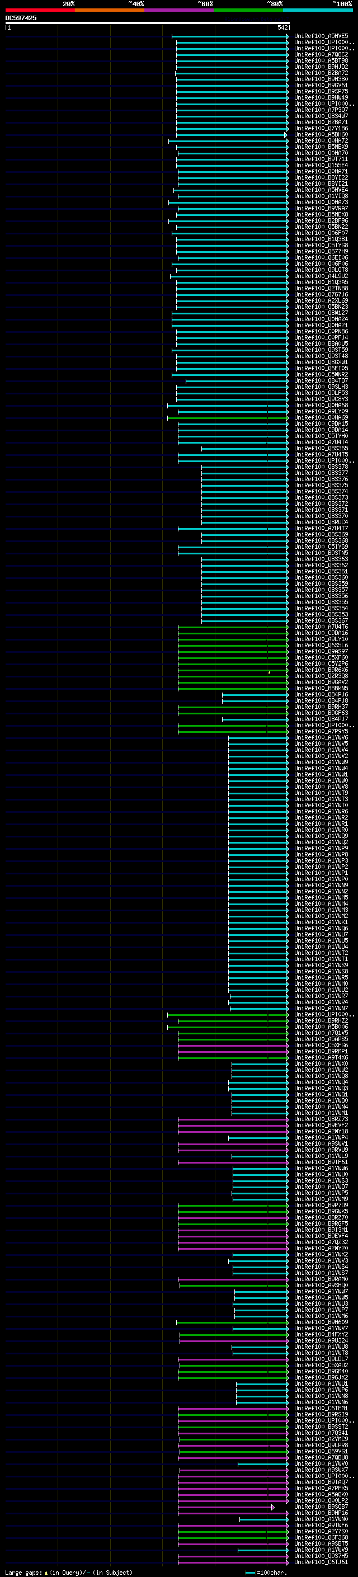Select hit label UniRef100_A7PFX5

click(321, 1488)
